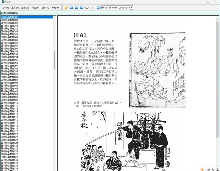The height and width of the screenshot is (171, 220).
Task: Select list entry 日本民俗图典089
Action: 27,43
